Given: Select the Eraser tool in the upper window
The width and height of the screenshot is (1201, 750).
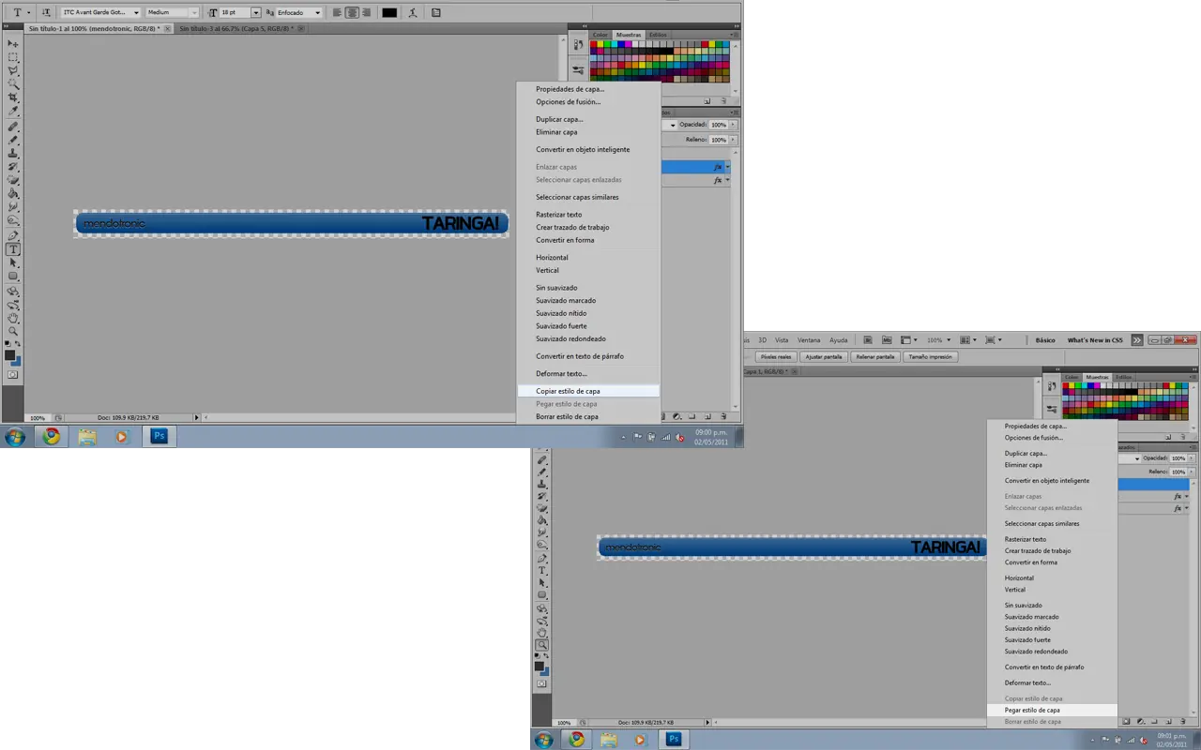Looking at the screenshot, I should point(13,180).
